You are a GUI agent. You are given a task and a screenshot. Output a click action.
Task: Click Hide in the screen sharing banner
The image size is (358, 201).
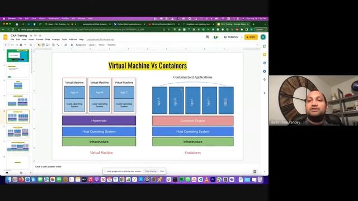(x=162, y=171)
